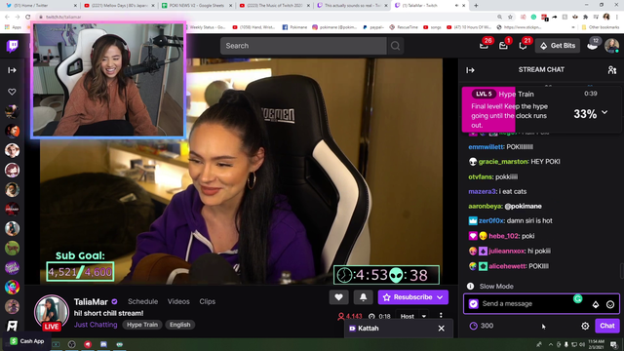The height and width of the screenshot is (351, 624).
Task: Click the picture-in-picture webcam overlay
Action: click(108, 80)
